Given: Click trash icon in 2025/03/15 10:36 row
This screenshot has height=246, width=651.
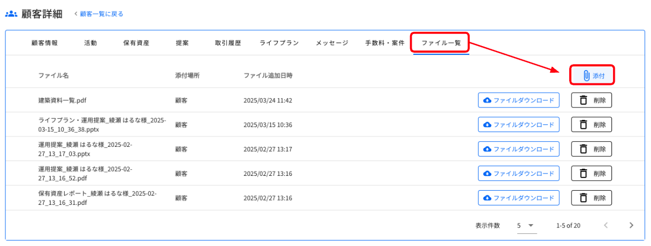Looking at the screenshot, I should (583, 125).
